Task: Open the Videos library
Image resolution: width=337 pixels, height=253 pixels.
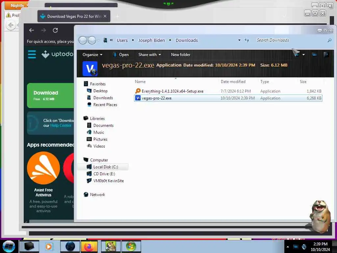Action: (x=99, y=146)
